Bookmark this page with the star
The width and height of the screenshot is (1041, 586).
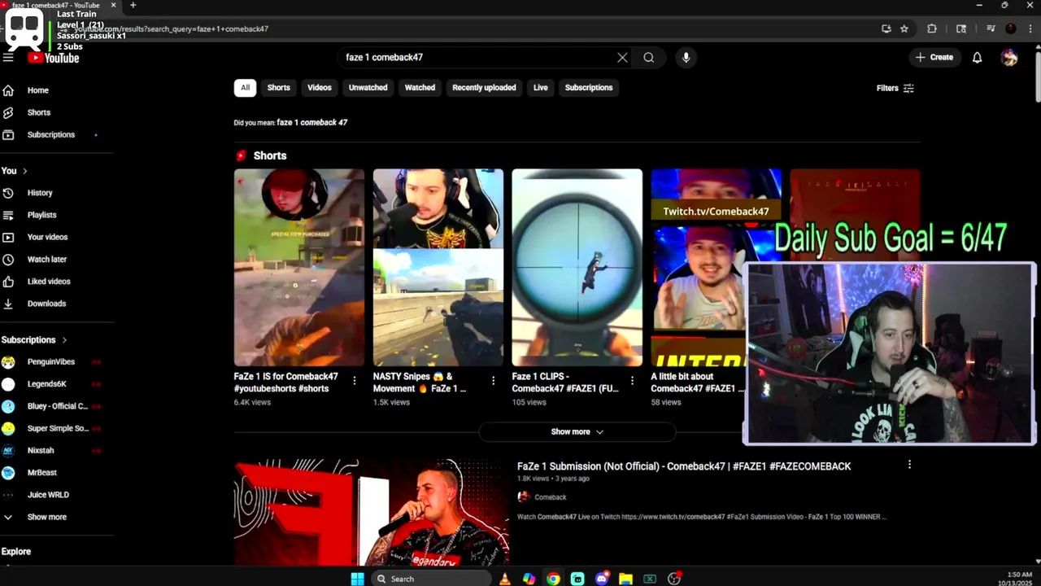click(904, 28)
